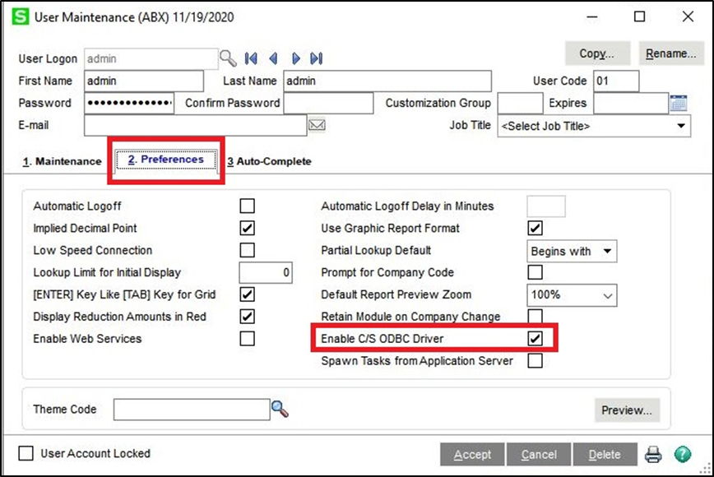714x477 pixels.
Task: Jump to the first user record
Action: click(252, 58)
